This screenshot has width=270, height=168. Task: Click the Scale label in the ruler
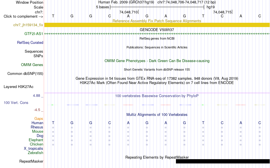pos(38,7)
